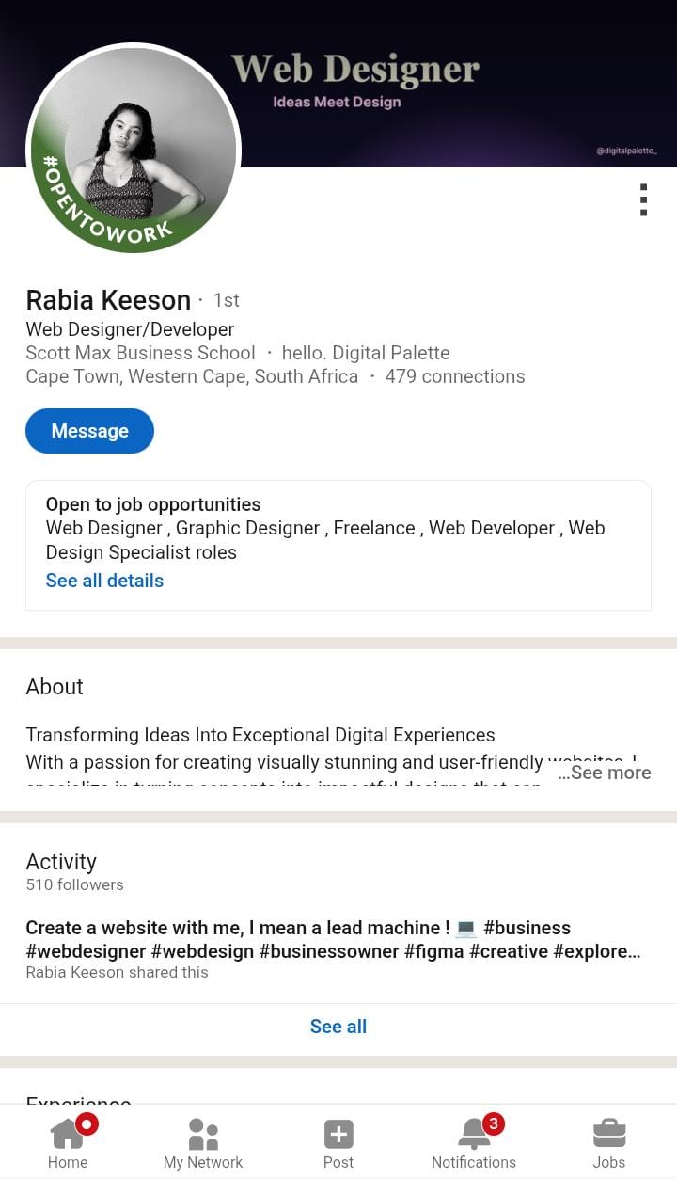The width and height of the screenshot is (677, 1179).
Task: Tap the Activity section heading
Action: (x=61, y=862)
